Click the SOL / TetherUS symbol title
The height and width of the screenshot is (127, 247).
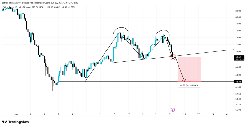point(10,7)
